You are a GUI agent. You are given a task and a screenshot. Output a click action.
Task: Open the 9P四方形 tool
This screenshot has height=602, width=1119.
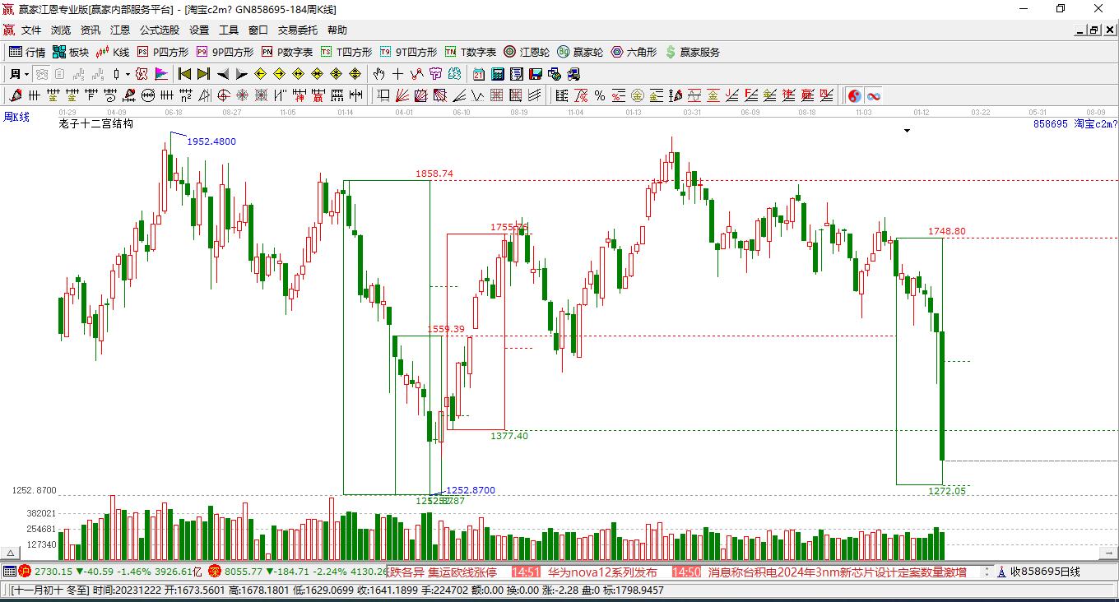point(224,52)
